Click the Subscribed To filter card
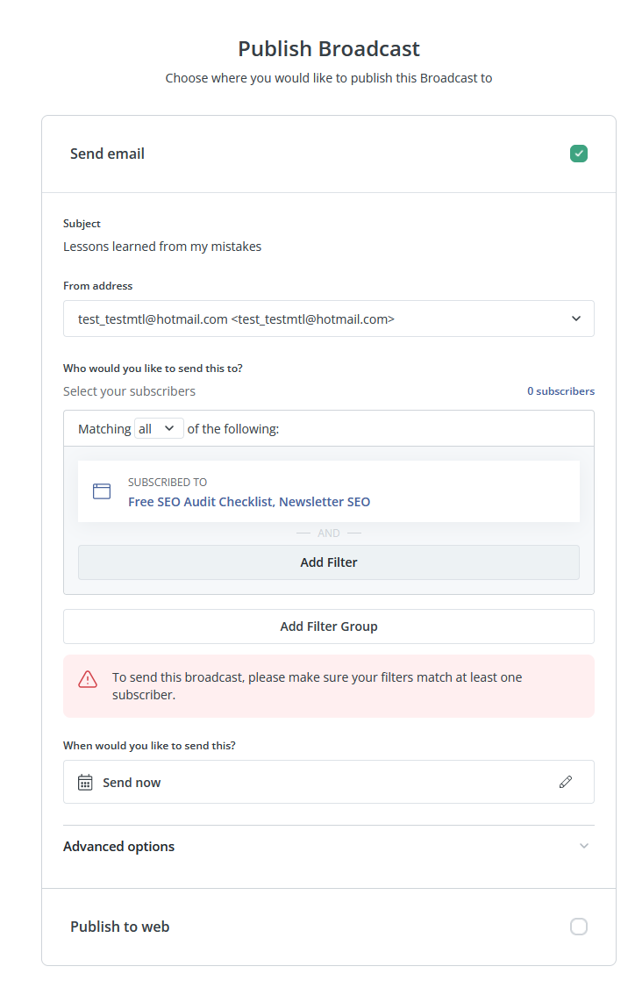 pos(329,491)
